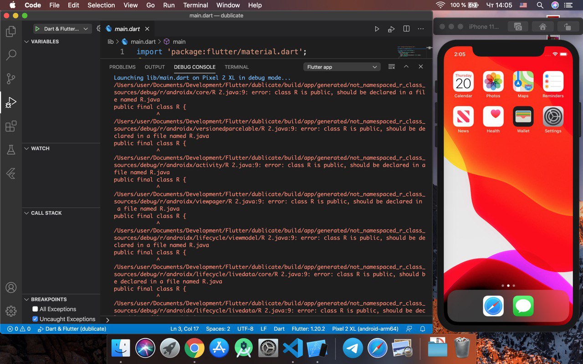Open the Terminal menu in menu bar
The image size is (583, 364).
(196, 5)
